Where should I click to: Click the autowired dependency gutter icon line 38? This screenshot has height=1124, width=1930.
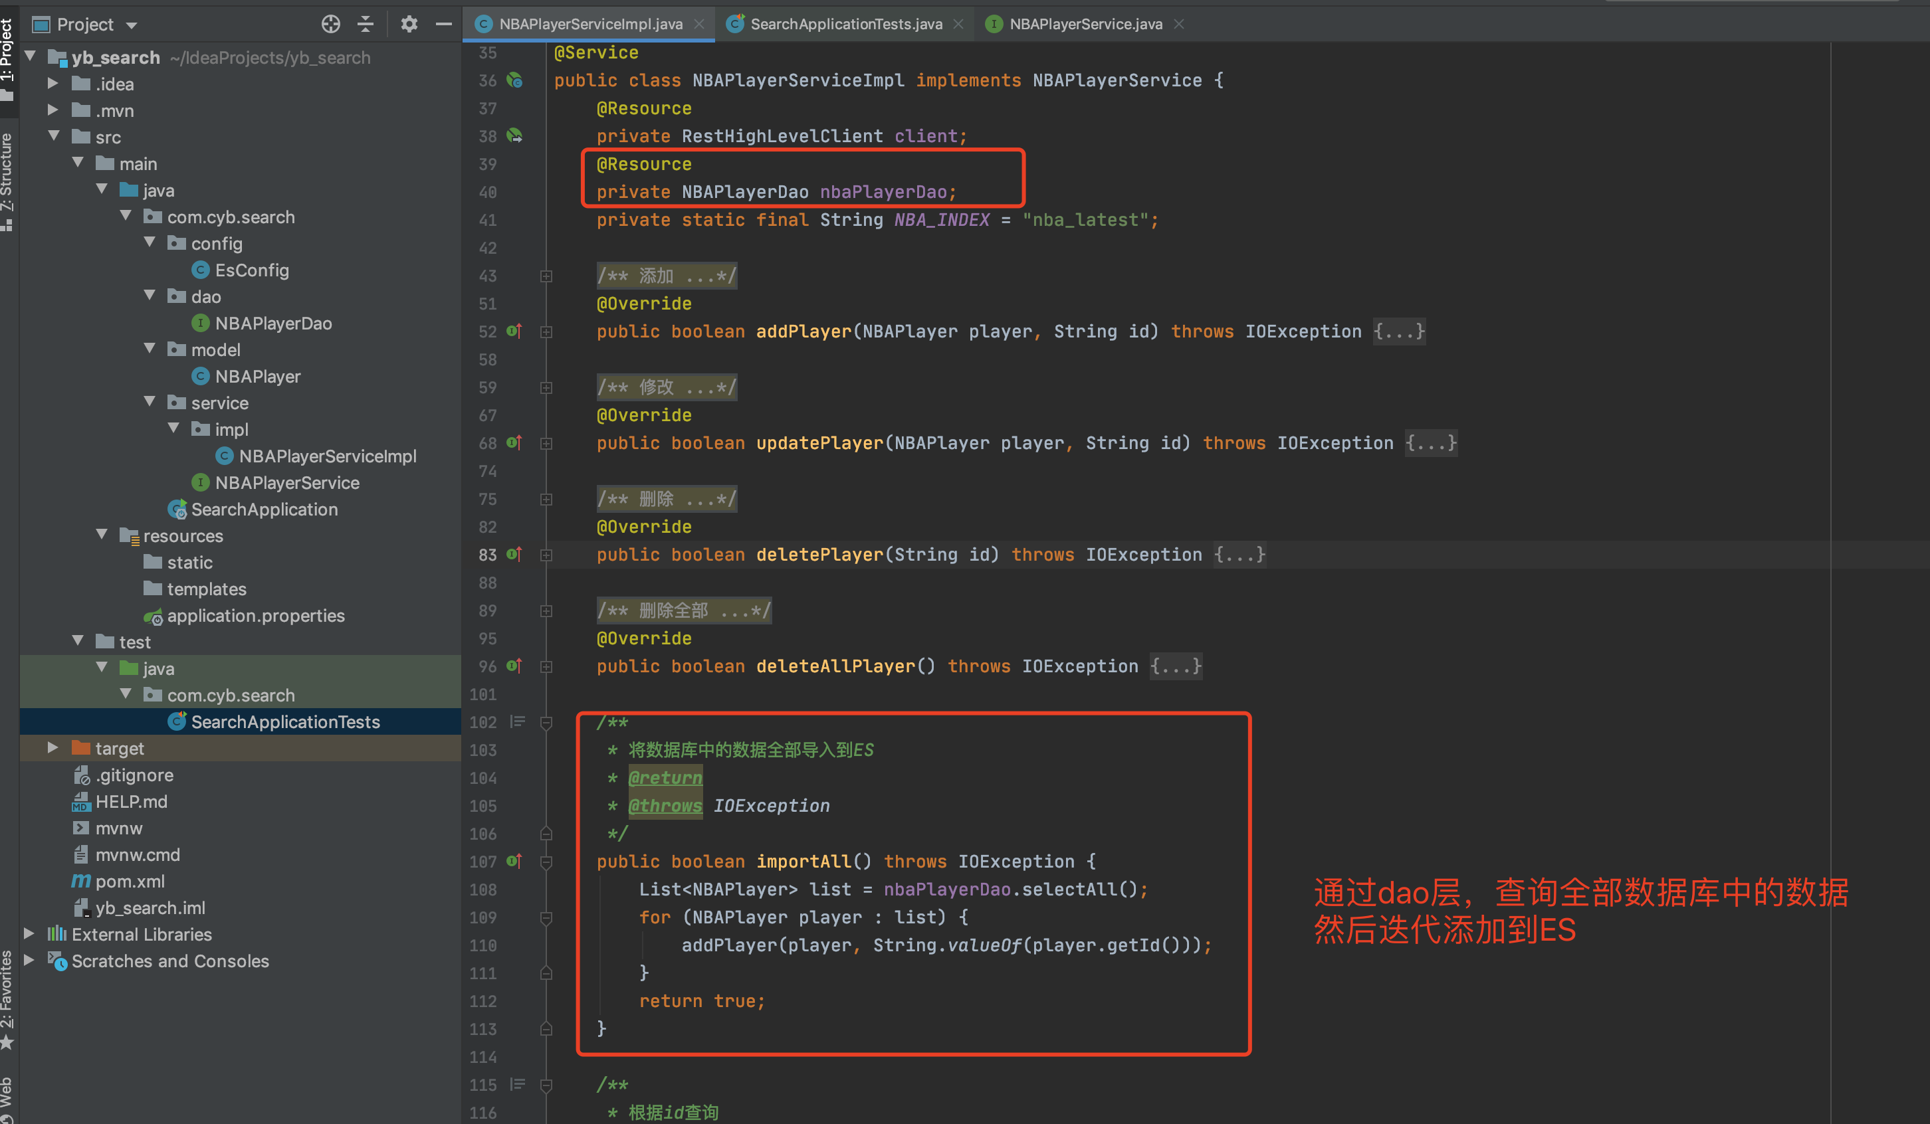(x=514, y=136)
